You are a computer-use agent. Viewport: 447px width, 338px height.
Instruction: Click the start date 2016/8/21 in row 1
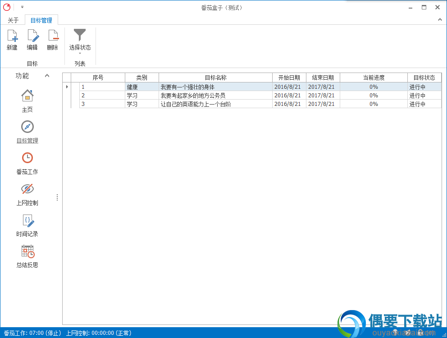click(x=289, y=87)
